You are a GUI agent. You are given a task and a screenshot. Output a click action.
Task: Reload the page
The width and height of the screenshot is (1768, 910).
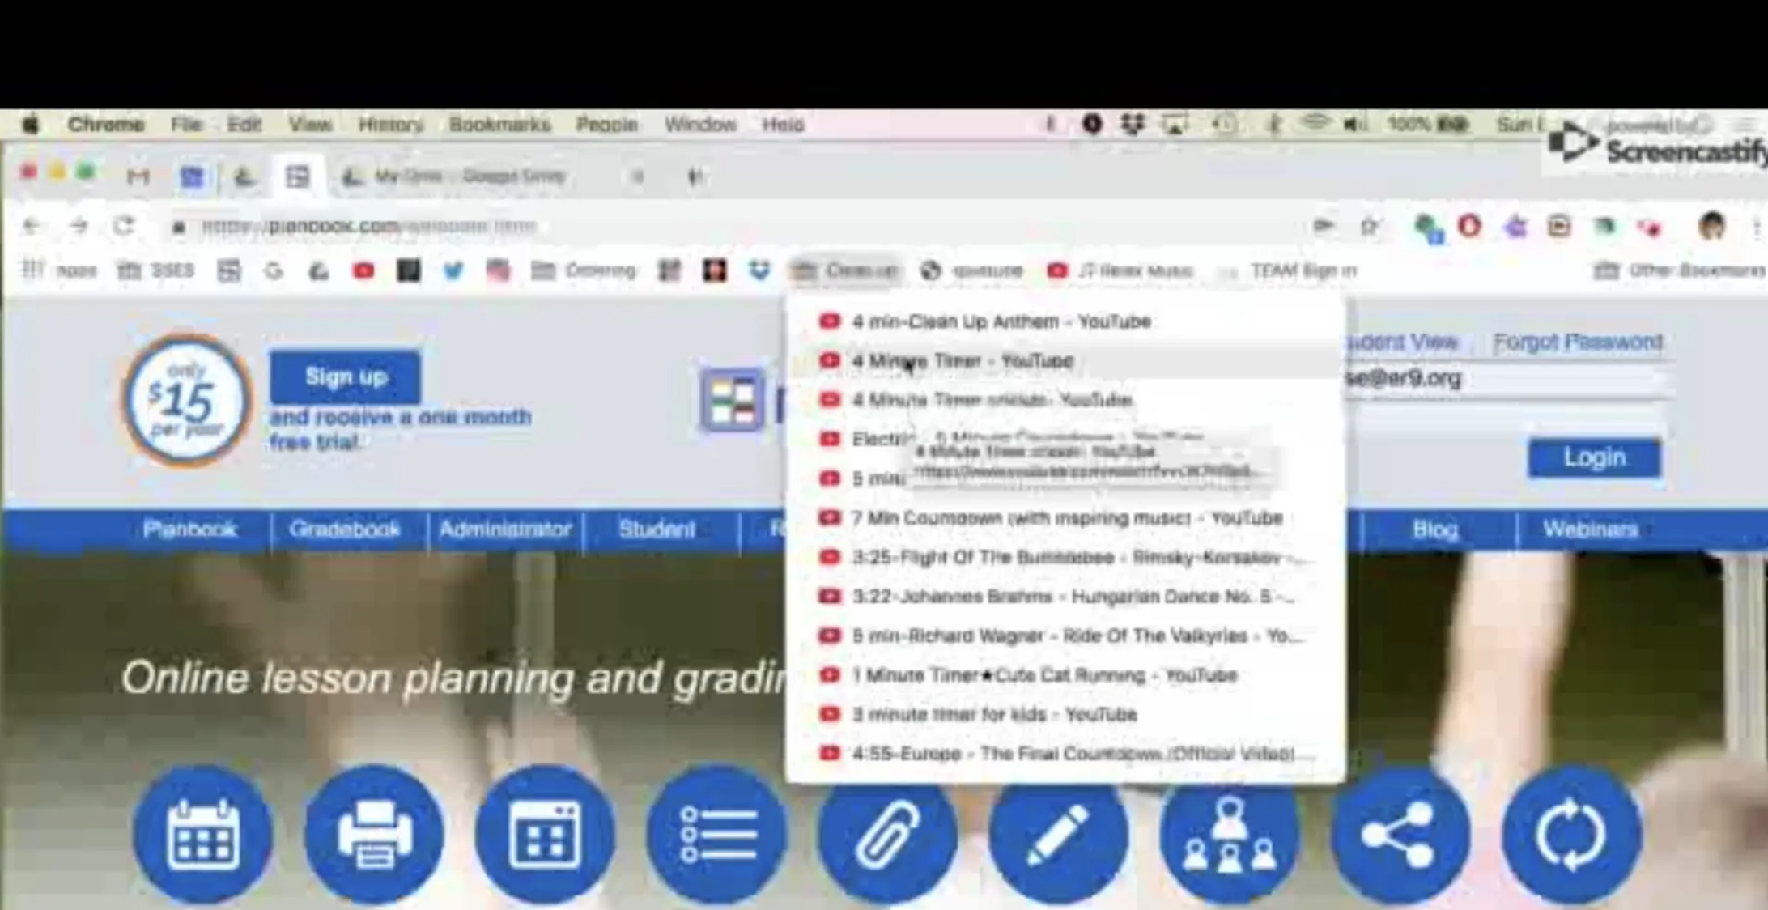point(123,226)
